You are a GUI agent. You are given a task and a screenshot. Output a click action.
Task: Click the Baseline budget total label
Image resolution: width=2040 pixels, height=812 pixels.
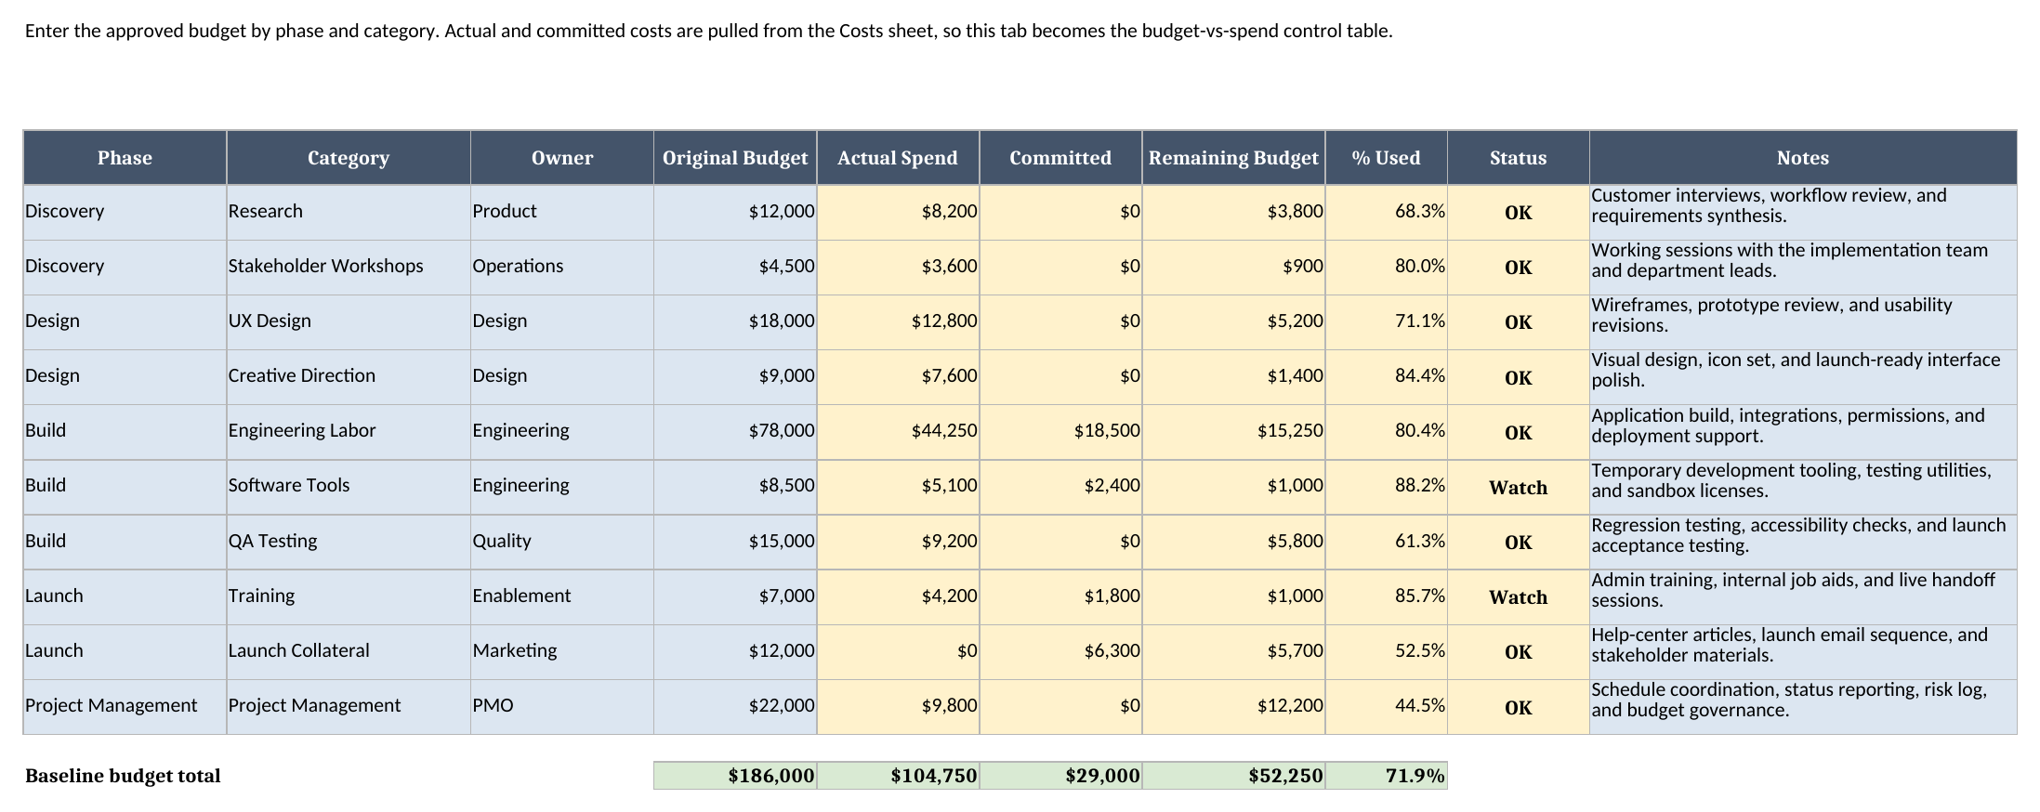123,776
